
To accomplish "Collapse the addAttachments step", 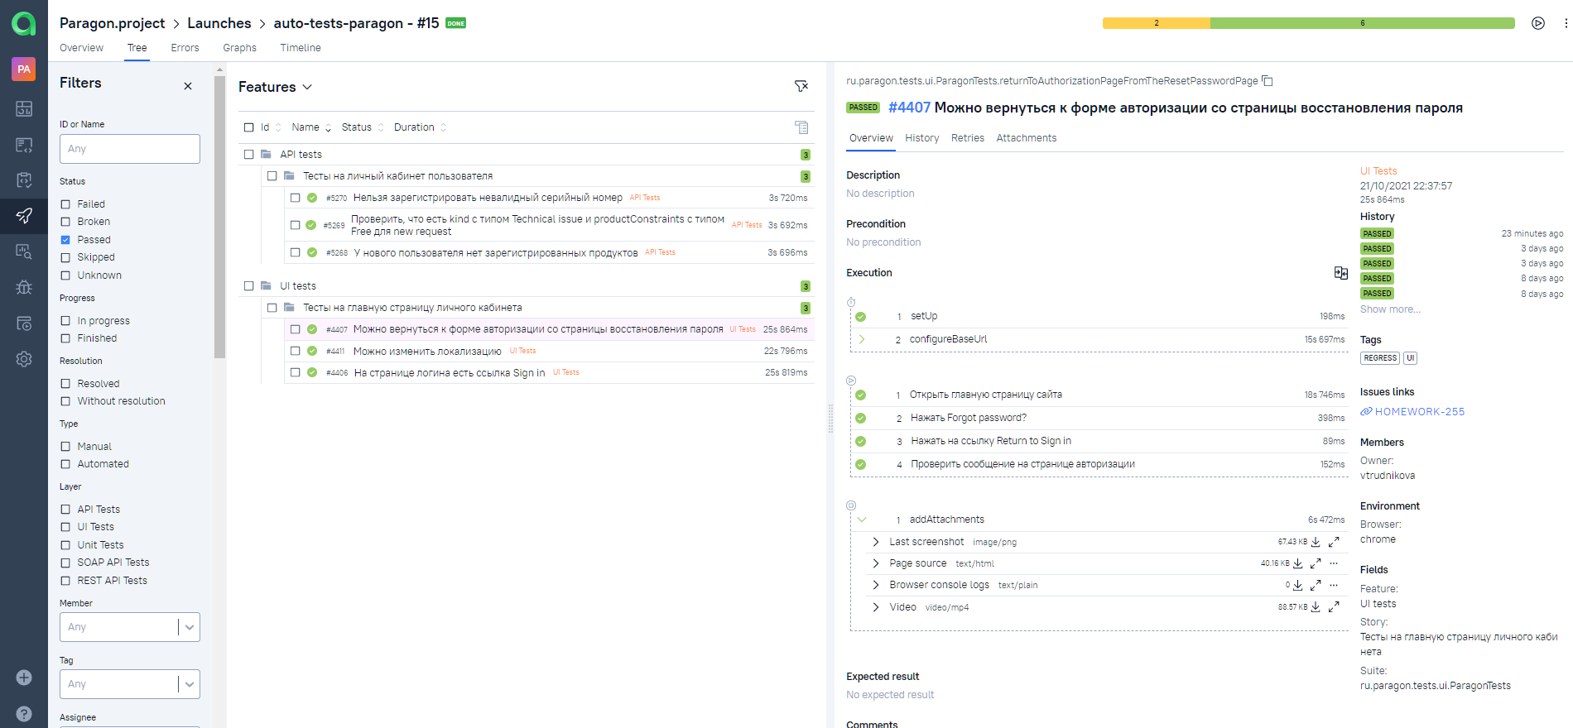I will point(862,520).
